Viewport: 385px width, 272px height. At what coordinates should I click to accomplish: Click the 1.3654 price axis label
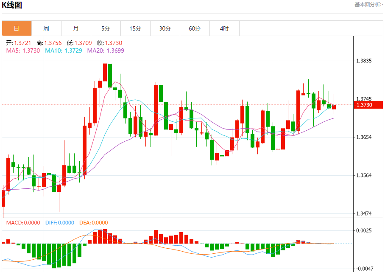click(x=364, y=137)
